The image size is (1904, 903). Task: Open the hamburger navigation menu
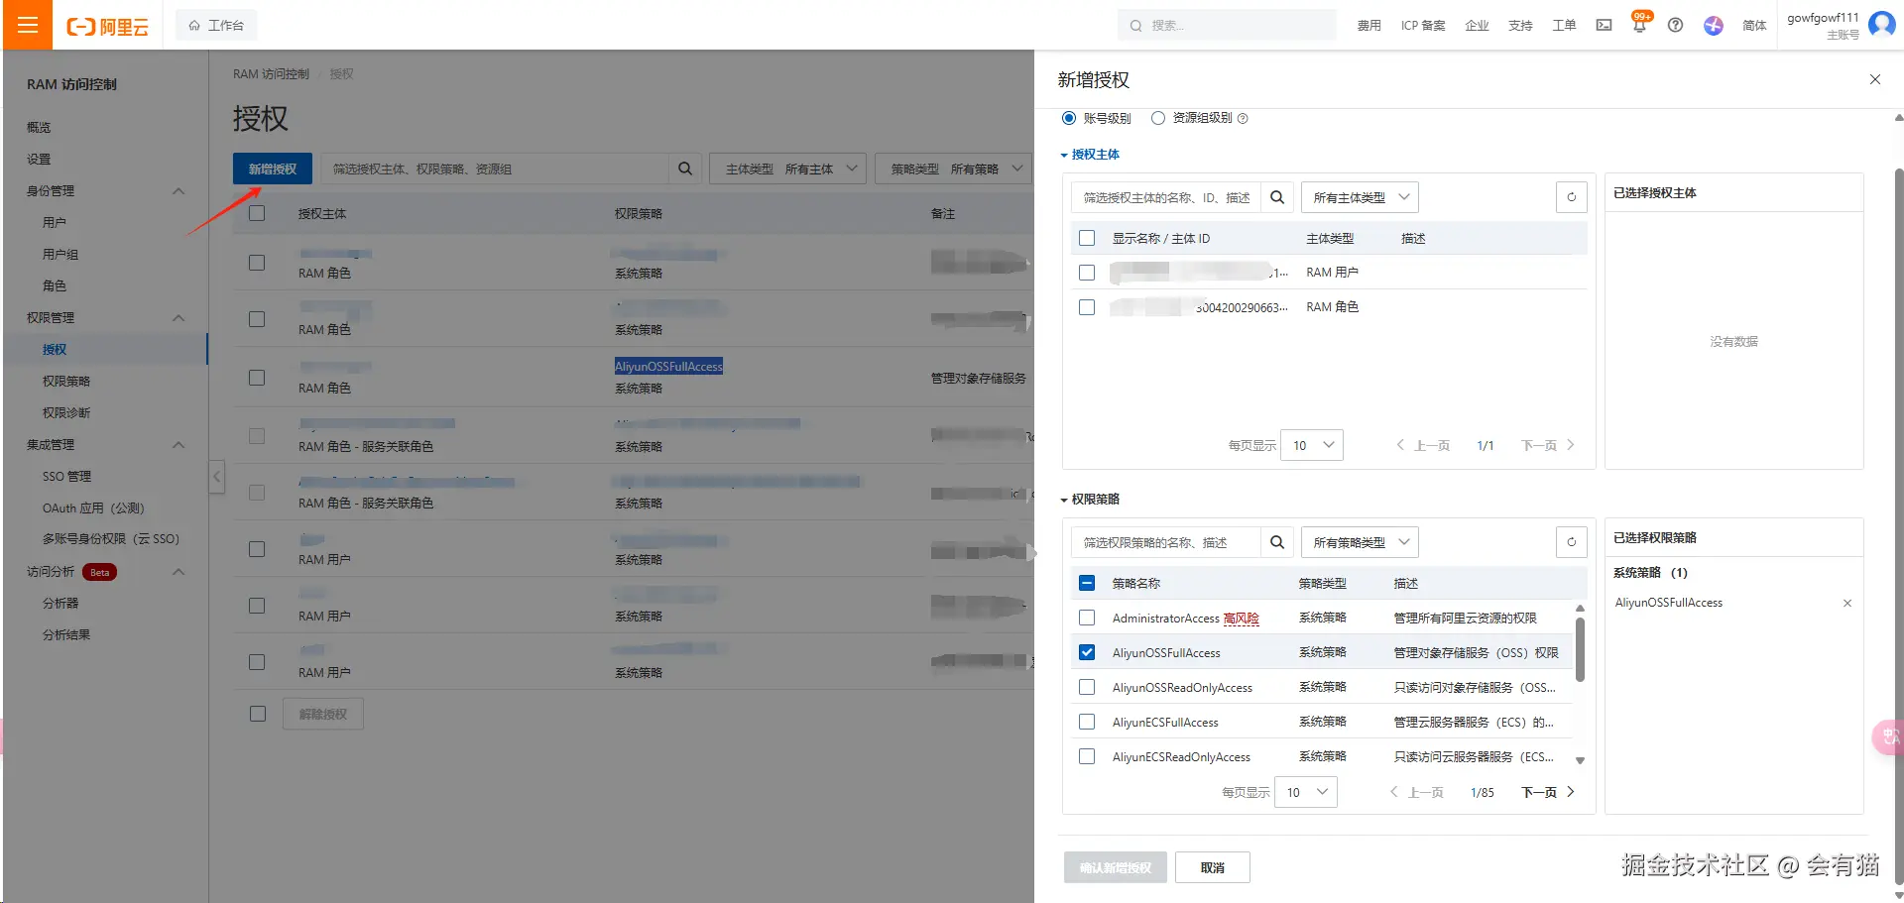click(28, 25)
